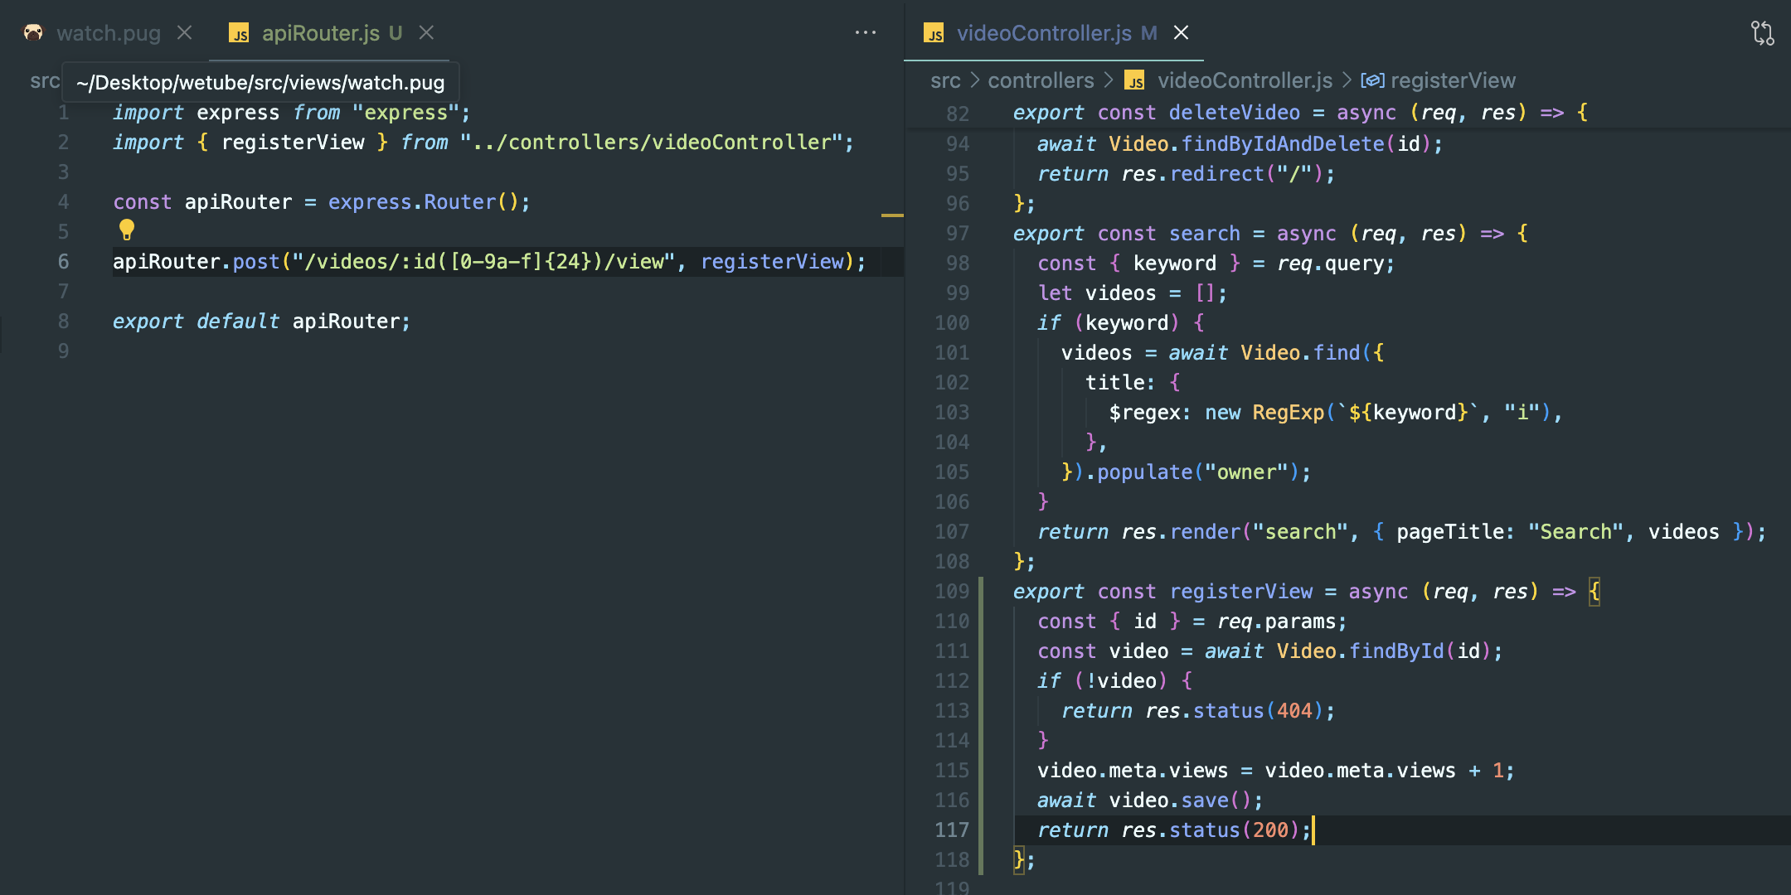Close the videoController.js tab
The width and height of the screenshot is (1791, 895).
pyautogui.click(x=1182, y=32)
